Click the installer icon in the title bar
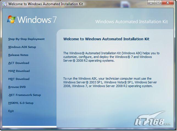 (4, 4)
